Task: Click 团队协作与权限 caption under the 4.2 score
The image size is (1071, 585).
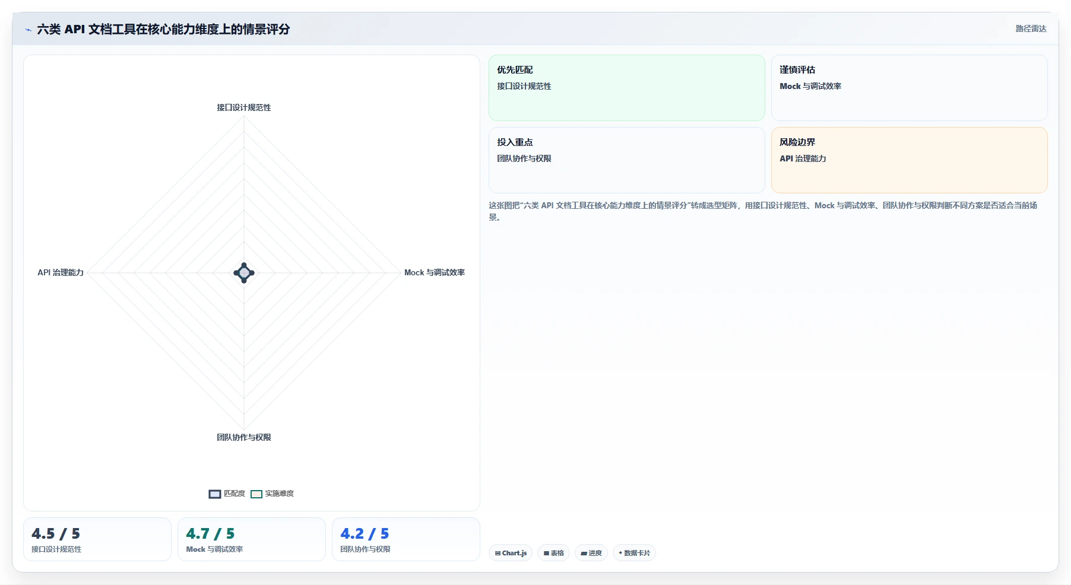Action: tap(365, 549)
